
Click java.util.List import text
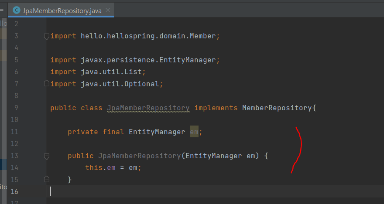[111, 71]
